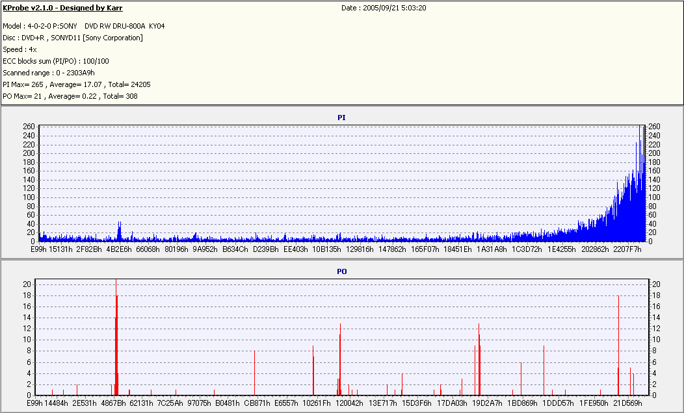
Task: Click the 260 label on PI left axis
Action: (29, 127)
